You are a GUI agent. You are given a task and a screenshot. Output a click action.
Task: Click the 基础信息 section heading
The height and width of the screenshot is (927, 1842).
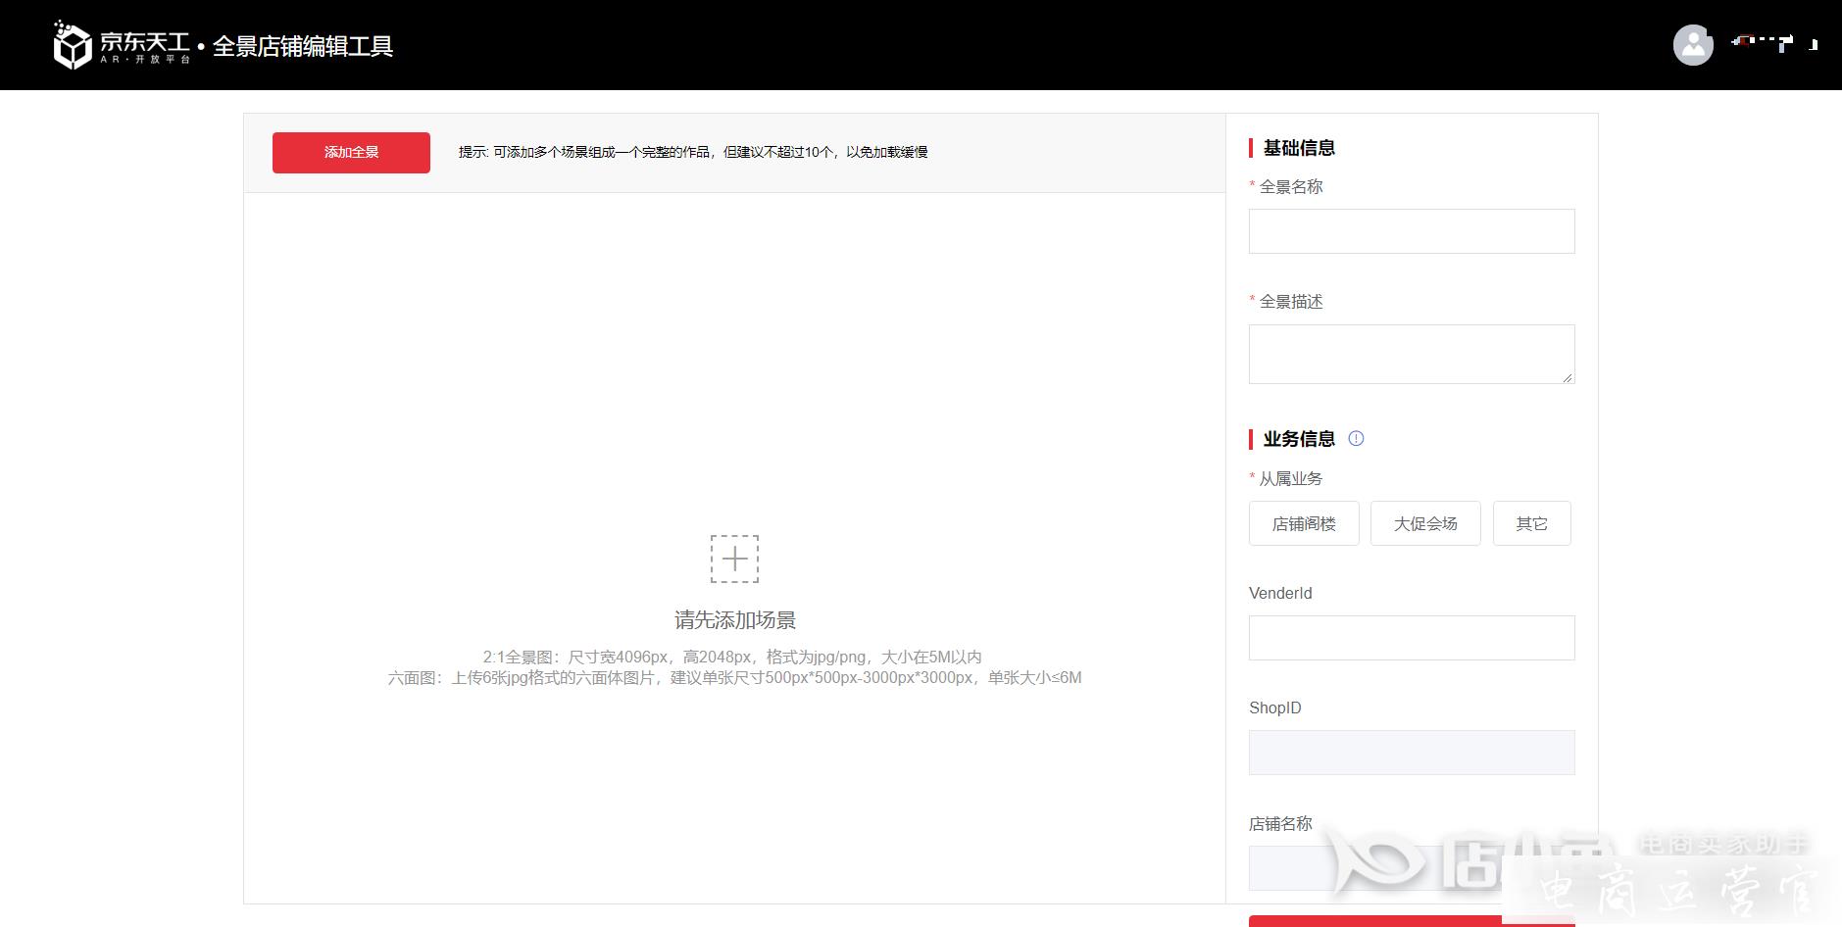coord(1299,148)
